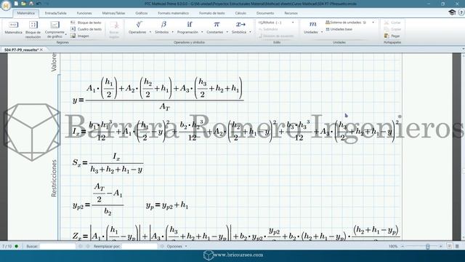465x262 pixels.
Task: Expand the Operadores dropdown arrow
Action: coord(150,32)
